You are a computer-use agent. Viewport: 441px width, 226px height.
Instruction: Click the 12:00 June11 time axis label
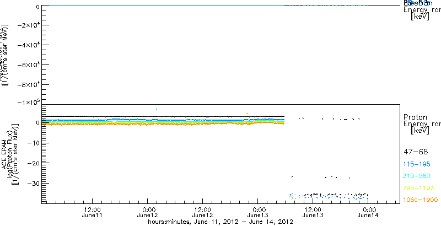click(93, 213)
